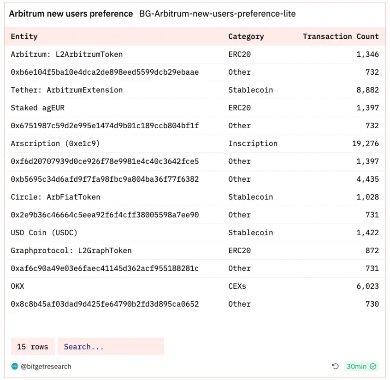The height and width of the screenshot is (380, 390).
Task: Focus the Search input field
Action: 111,347
